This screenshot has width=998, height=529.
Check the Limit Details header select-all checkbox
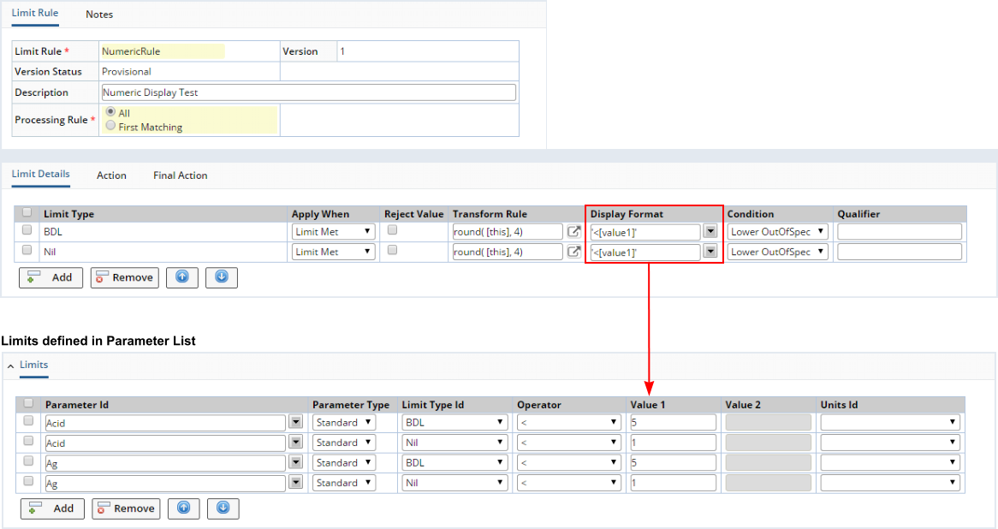(x=27, y=212)
